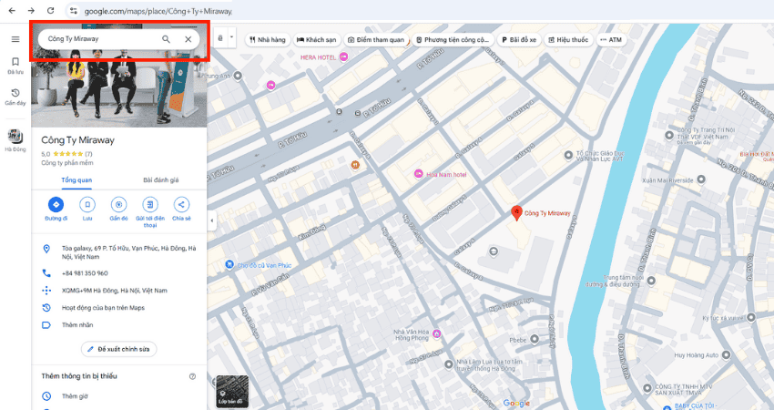774x410 pixels.
Task: Open site information icon in the address bar
Action: click(x=74, y=10)
